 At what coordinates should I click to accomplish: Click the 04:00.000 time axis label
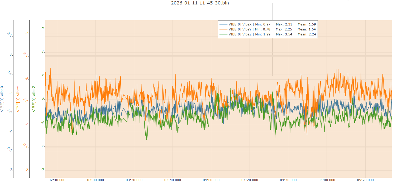coord(211,180)
